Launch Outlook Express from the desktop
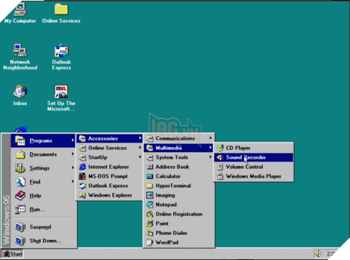This screenshot has width=350, height=260. [x=61, y=57]
